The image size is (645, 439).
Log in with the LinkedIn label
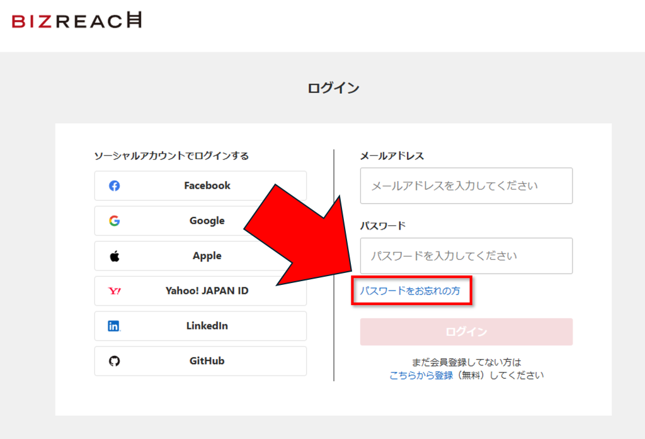click(x=207, y=326)
